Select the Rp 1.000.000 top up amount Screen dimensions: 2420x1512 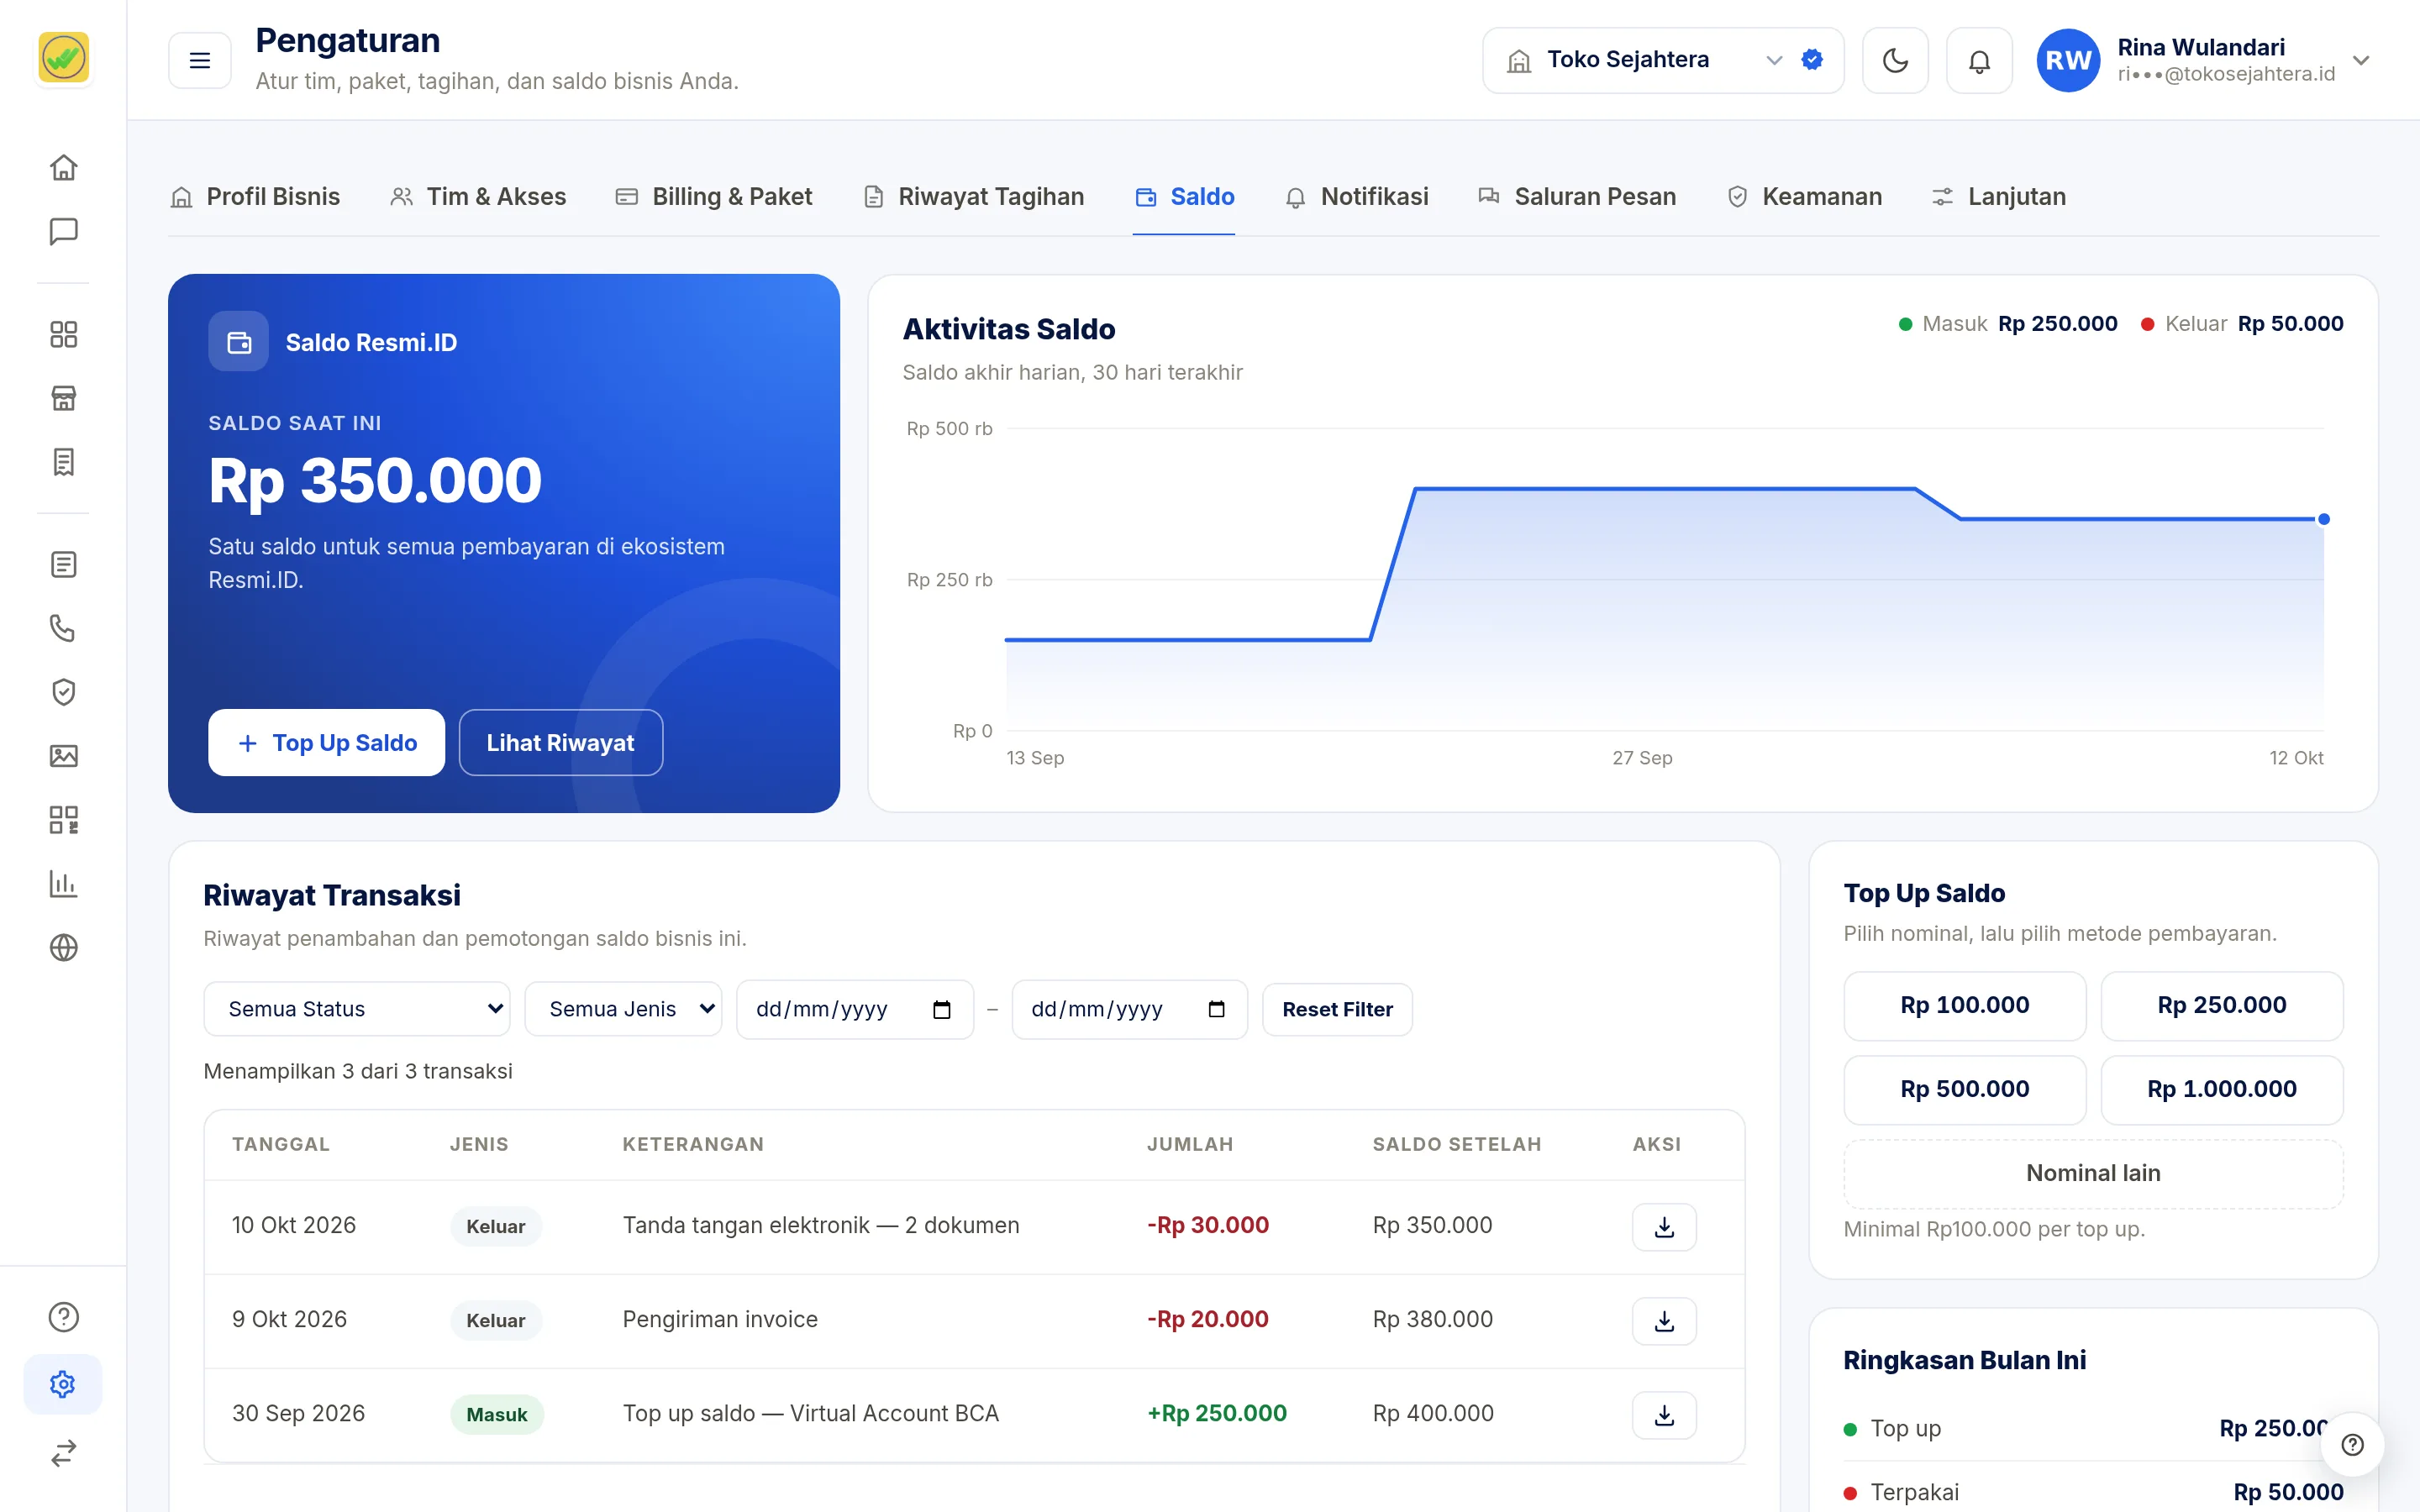pyautogui.click(x=2221, y=1089)
